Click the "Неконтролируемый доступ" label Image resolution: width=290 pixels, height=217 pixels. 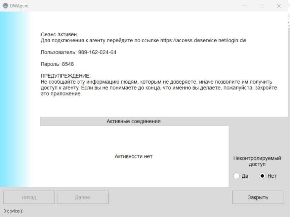click(x=257, y=161)
